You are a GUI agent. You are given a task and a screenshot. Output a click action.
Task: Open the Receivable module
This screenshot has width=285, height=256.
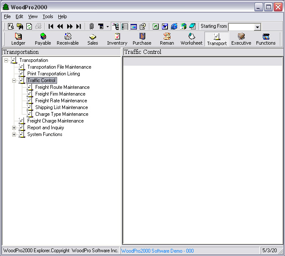[68, 39]
